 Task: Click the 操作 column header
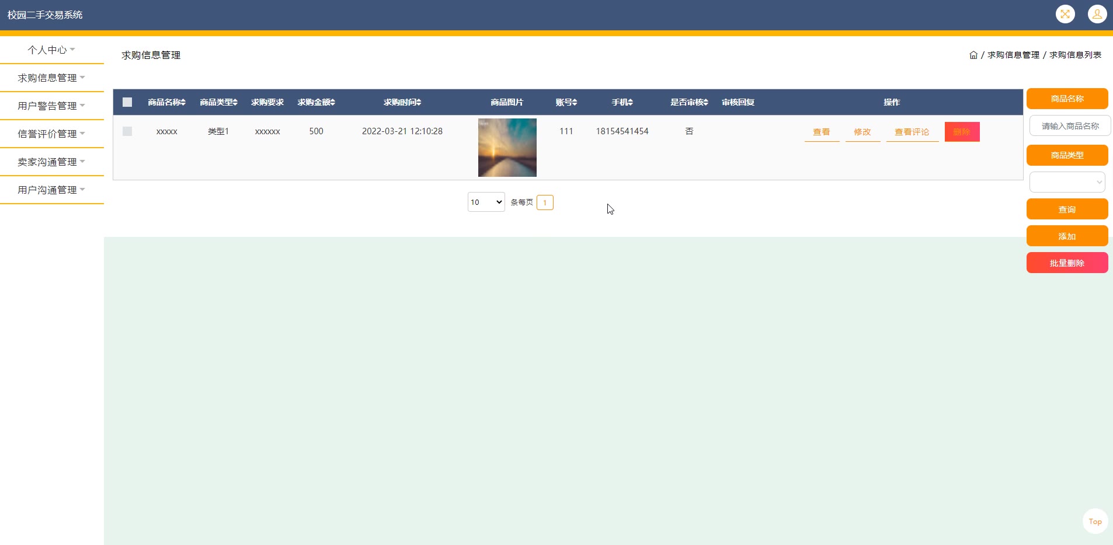coord(892,102)
